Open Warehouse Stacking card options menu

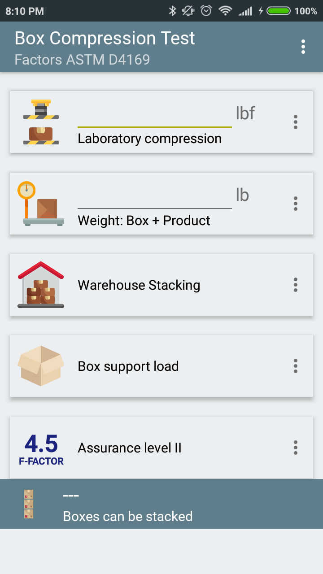295,285
